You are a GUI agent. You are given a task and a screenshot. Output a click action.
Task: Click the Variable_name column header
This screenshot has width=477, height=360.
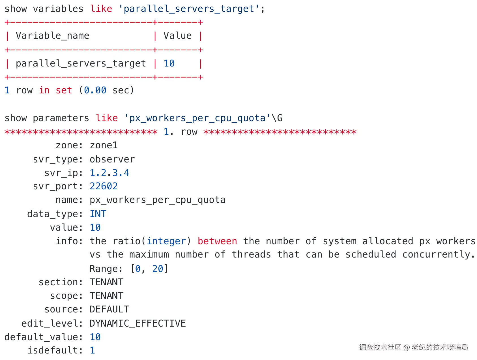click(52, 36)
